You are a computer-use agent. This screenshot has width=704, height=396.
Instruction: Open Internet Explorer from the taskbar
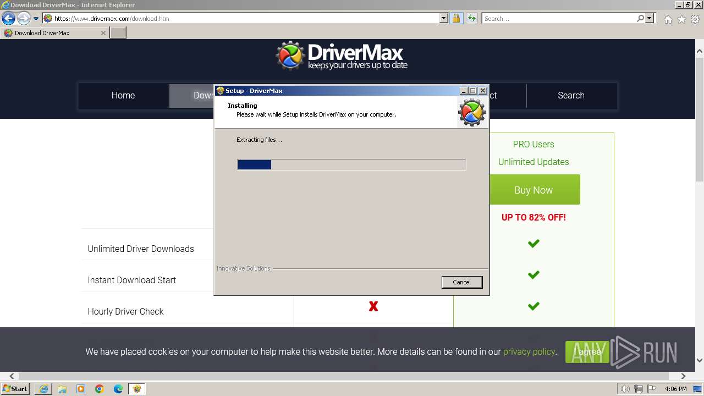(43, 389)
